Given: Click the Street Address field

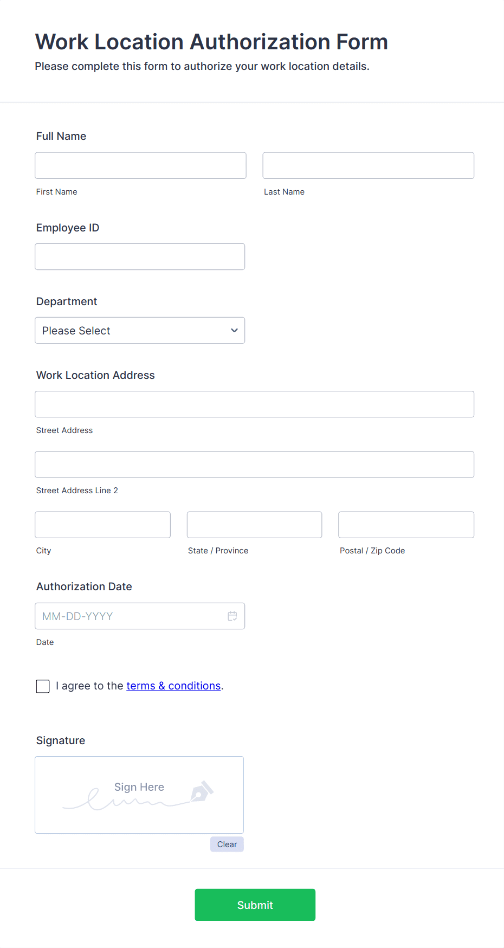Looking at the screenshot, I should pyautogui.click(x=254, y=404).
